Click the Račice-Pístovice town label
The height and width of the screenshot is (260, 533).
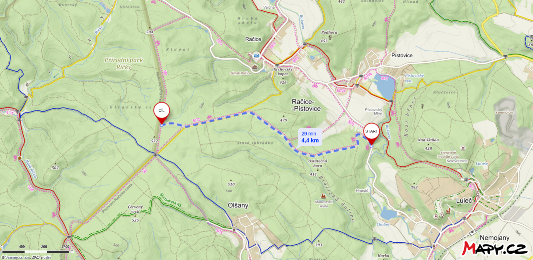[306, 105]
